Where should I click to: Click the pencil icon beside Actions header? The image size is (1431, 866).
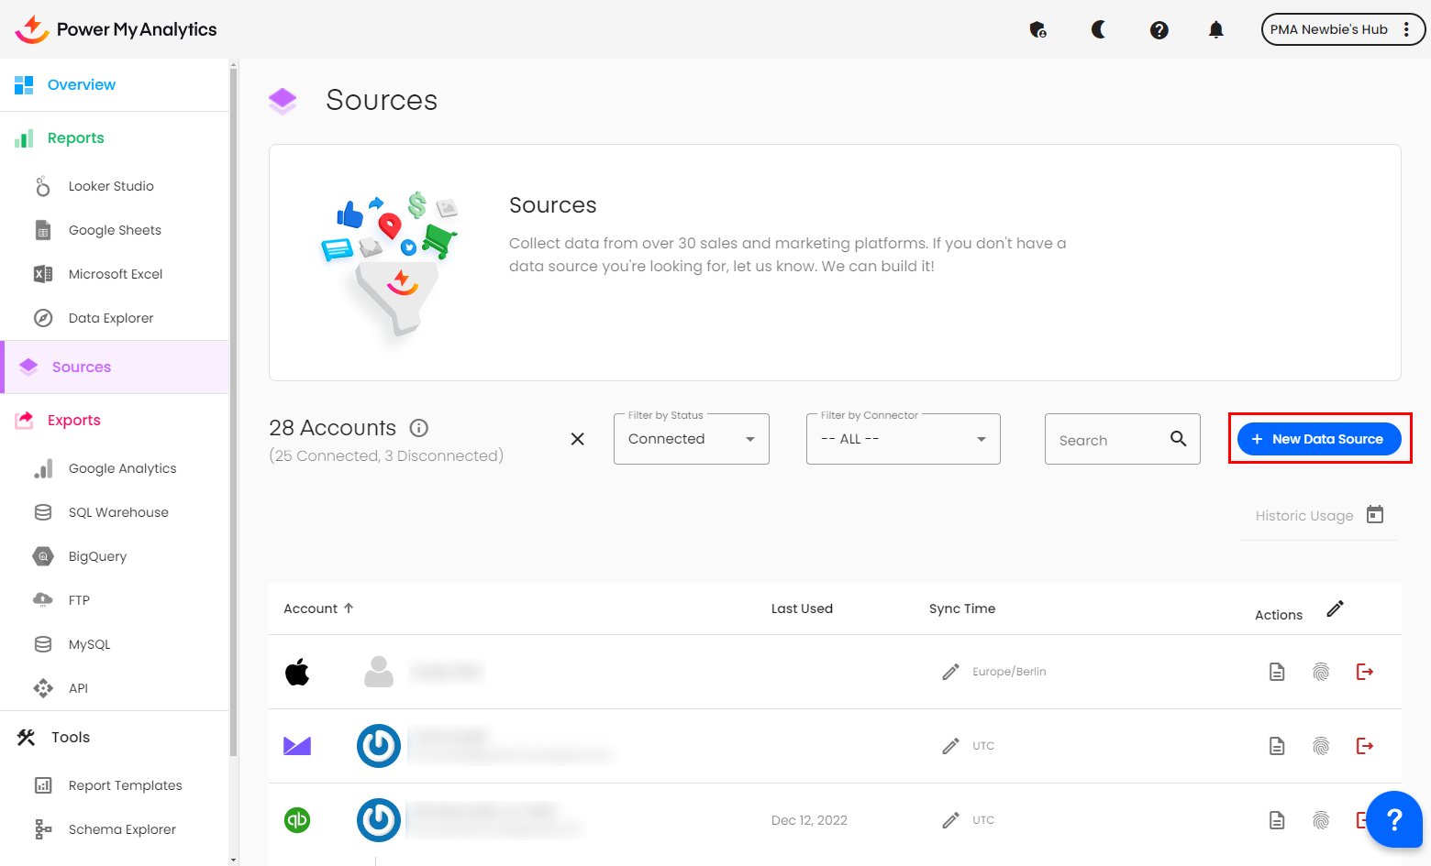pyautogui.click(x=1335, y=608)
